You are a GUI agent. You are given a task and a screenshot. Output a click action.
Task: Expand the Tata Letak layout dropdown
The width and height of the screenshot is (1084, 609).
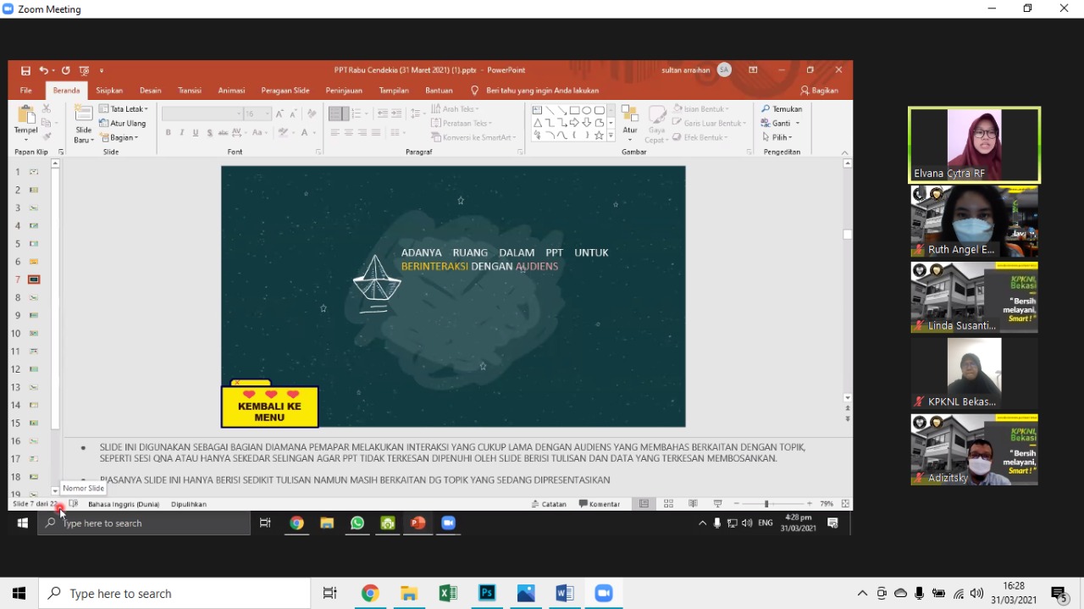coord(124,109)
